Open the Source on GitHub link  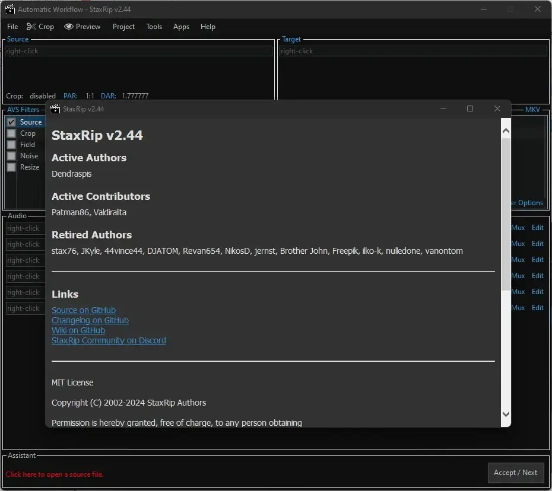click(x=84, y=310)
